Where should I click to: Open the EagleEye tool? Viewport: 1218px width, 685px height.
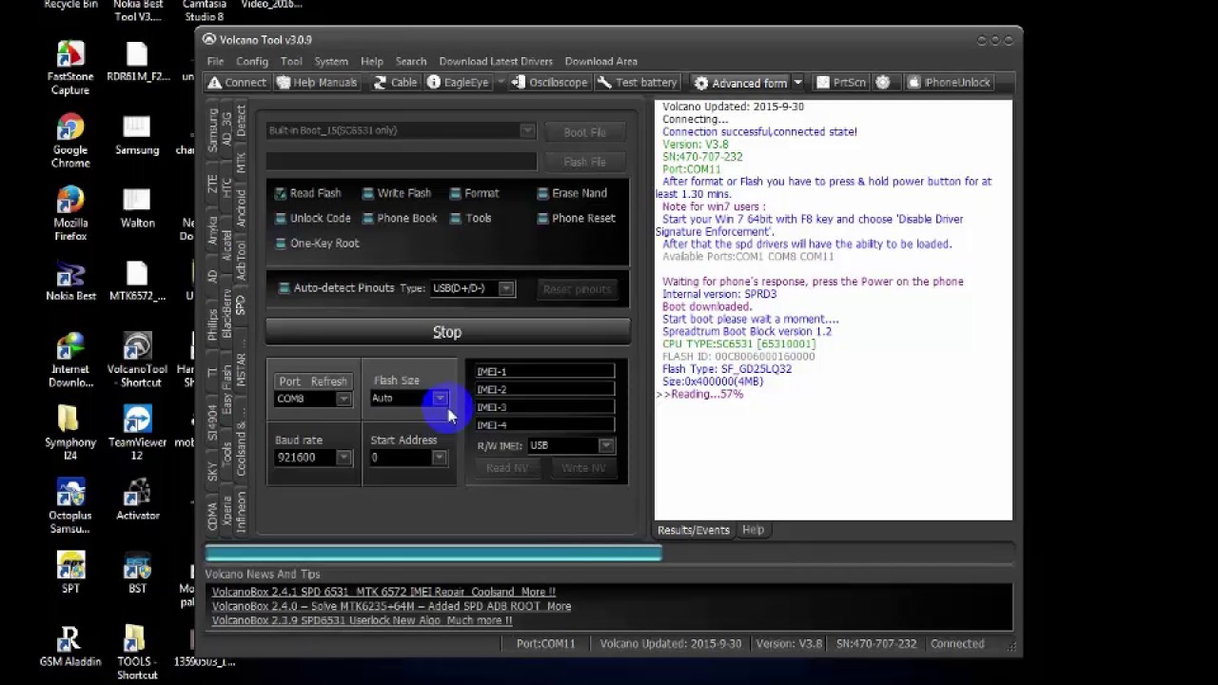click(x=458, y=83)
